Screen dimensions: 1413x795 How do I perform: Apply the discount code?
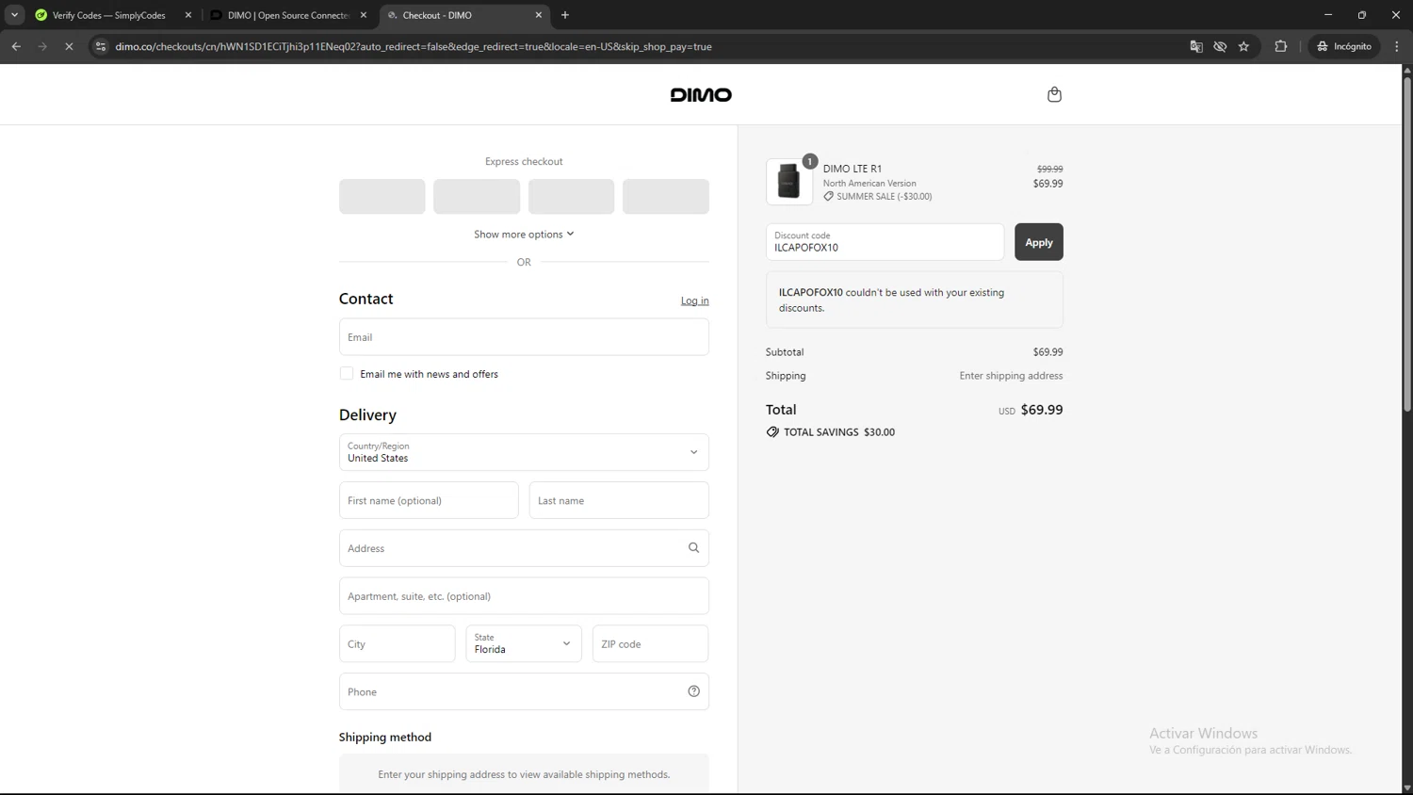pos(1039,242)
